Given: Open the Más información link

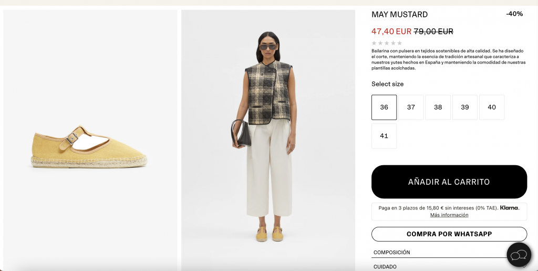Looking at the screenshot, I should point(449,215).
